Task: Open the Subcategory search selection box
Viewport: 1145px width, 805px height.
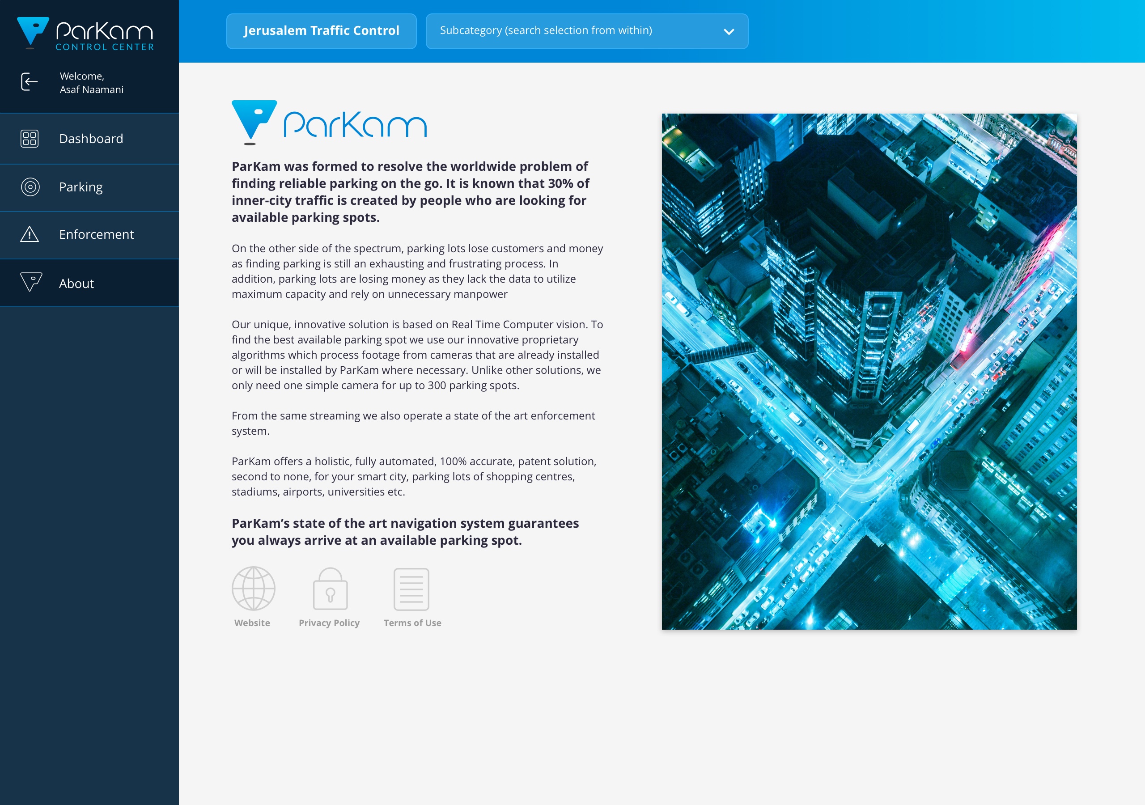Action: pos(587,31)
